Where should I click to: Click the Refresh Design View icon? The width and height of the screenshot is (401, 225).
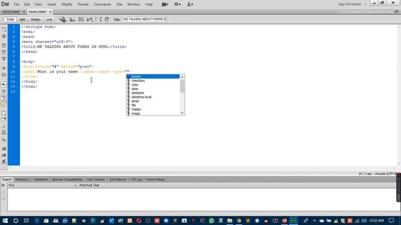pos(107,19)
